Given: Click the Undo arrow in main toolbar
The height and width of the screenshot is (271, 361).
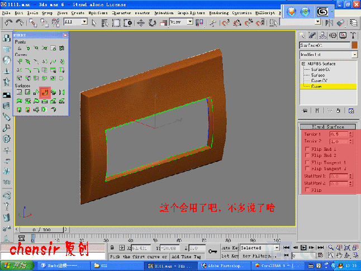Looking at the screenshot, I should tap(8, 22).
